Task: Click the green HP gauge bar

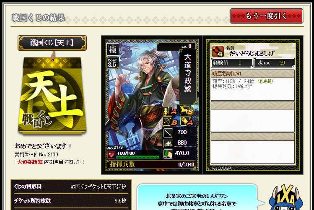Action: point(138,157)
